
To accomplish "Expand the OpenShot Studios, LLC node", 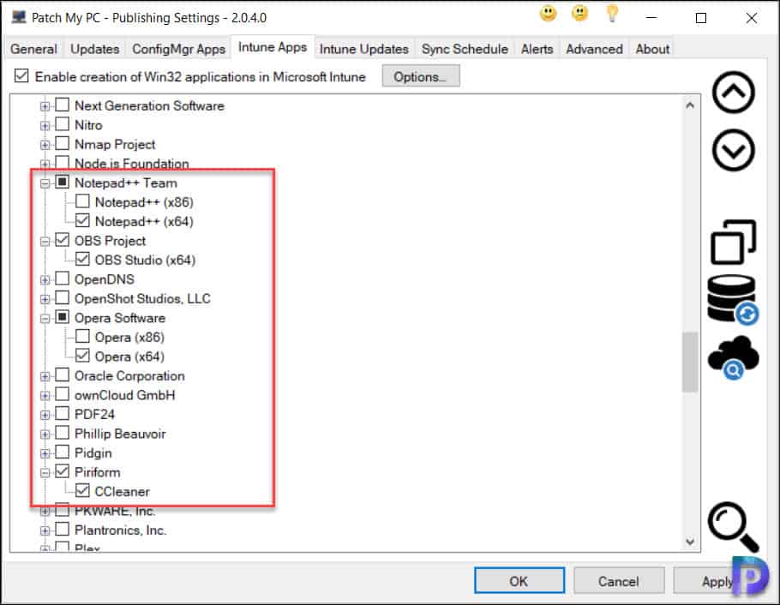I will click(45, 299).
